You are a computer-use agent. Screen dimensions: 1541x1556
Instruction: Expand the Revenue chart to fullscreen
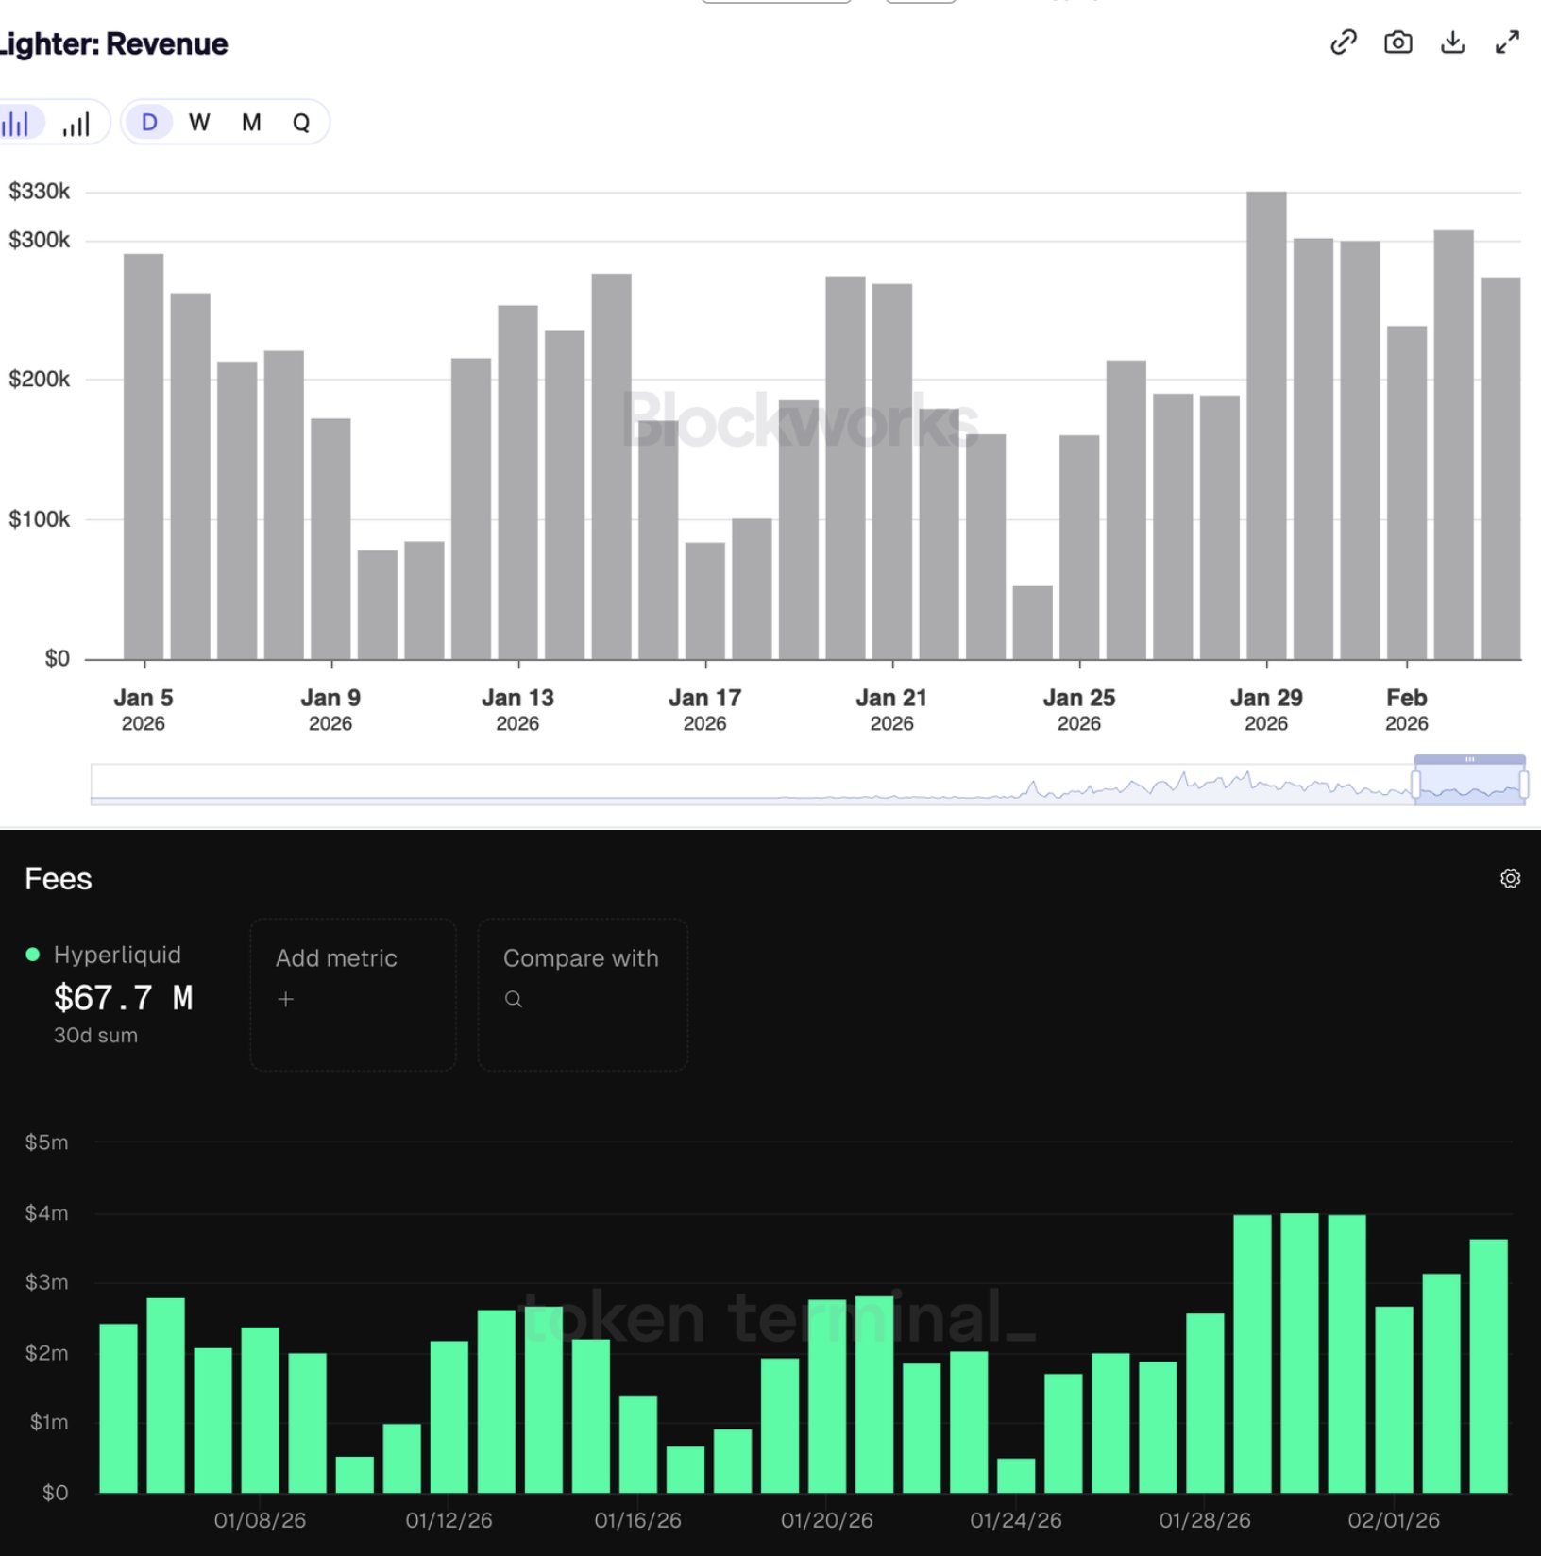(1507, 42)
